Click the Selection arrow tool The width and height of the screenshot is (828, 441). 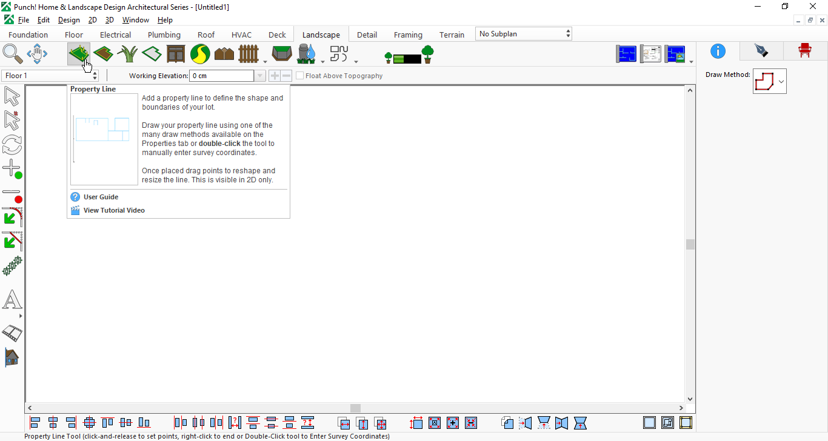pos(12,96)
